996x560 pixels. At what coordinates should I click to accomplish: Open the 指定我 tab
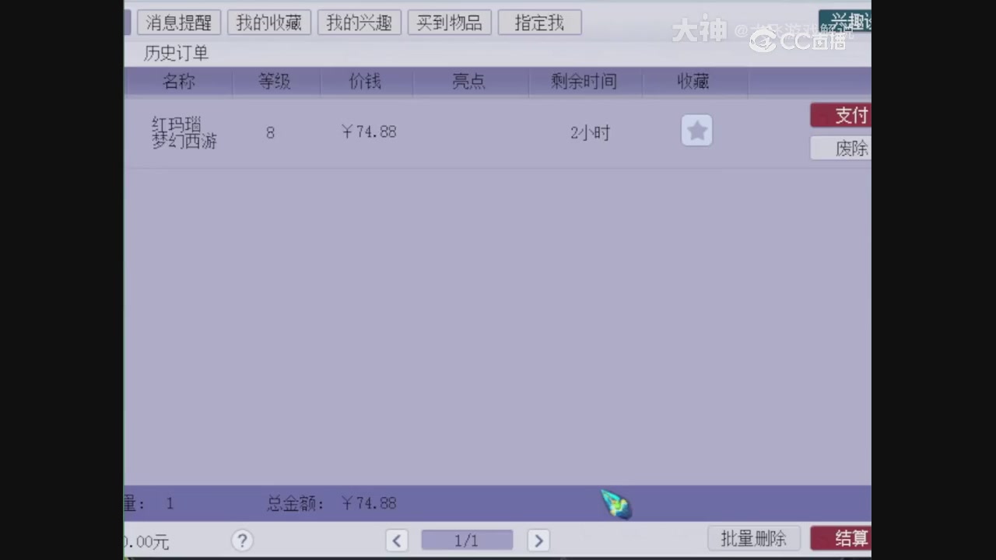tap(539, 23)
